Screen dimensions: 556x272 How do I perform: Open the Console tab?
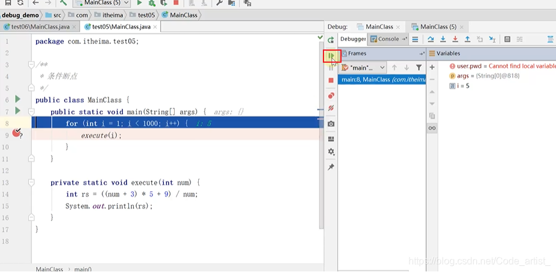pos(388,39)
